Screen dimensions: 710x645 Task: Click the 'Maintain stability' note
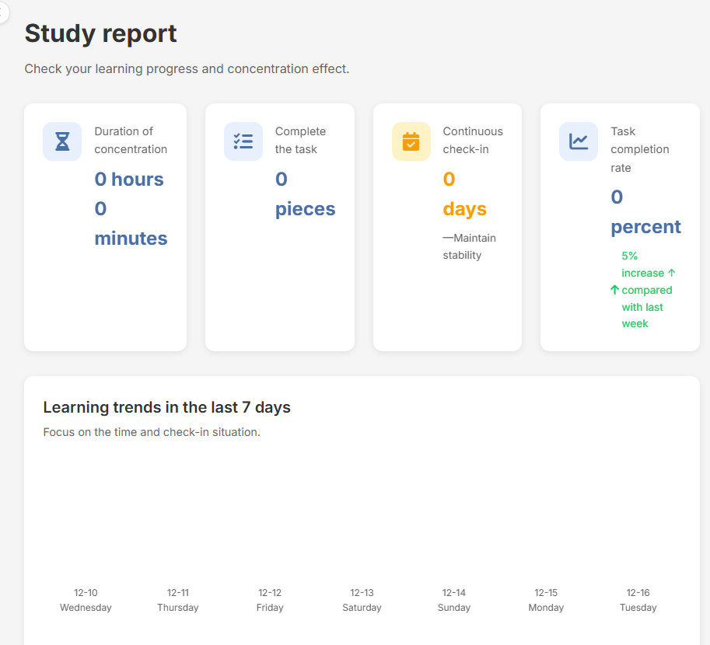pyautogui.click(x=469, y=246)
